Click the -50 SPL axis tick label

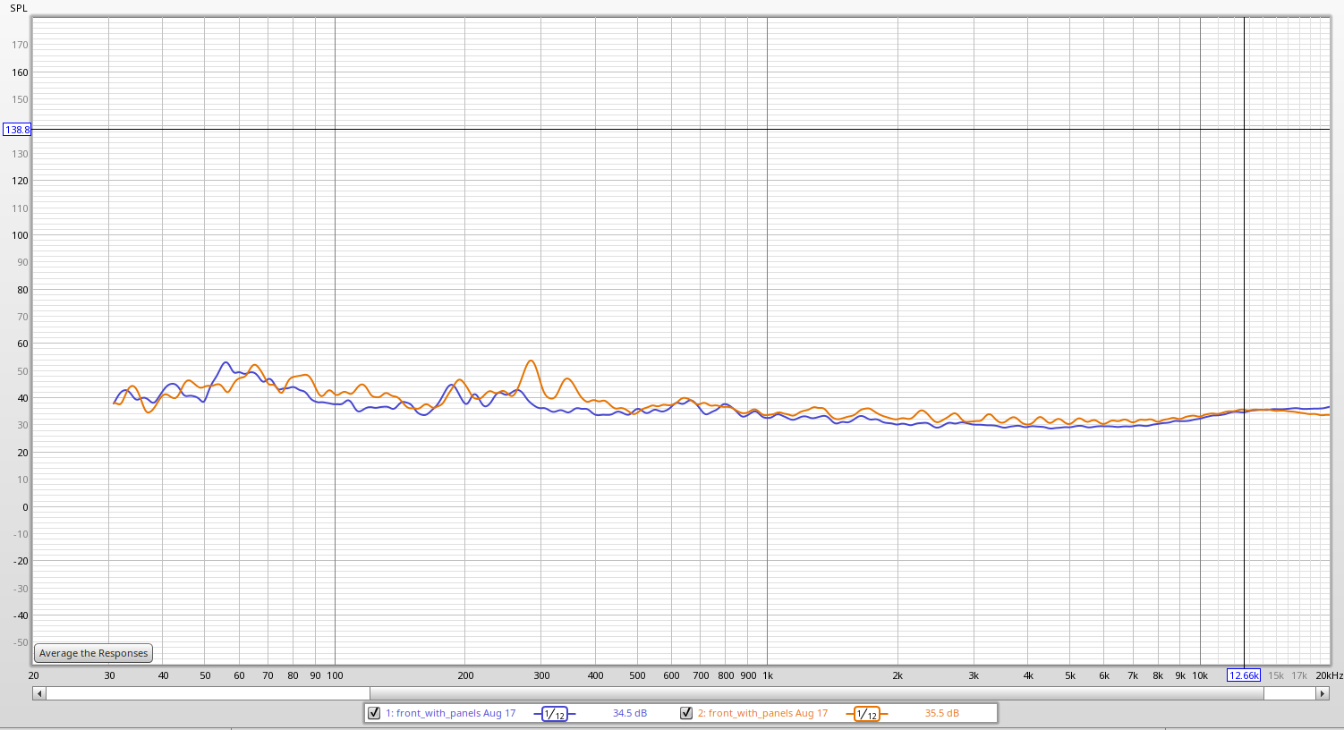[x=20, y=642]
